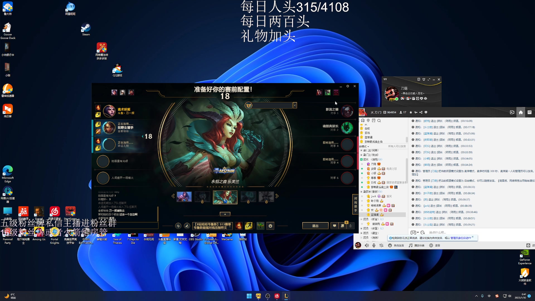Toggle the champion select voice mic button
The width and height of the screenshot is (535, 301).
(350, 226)
